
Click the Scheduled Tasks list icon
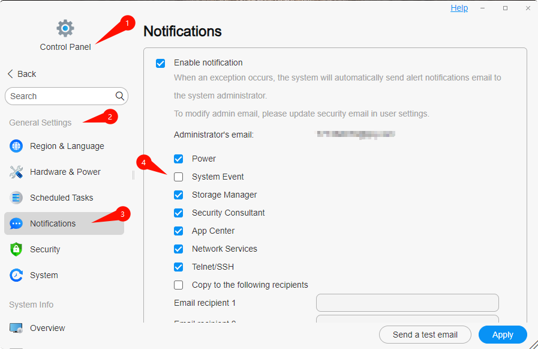(16, 198)
